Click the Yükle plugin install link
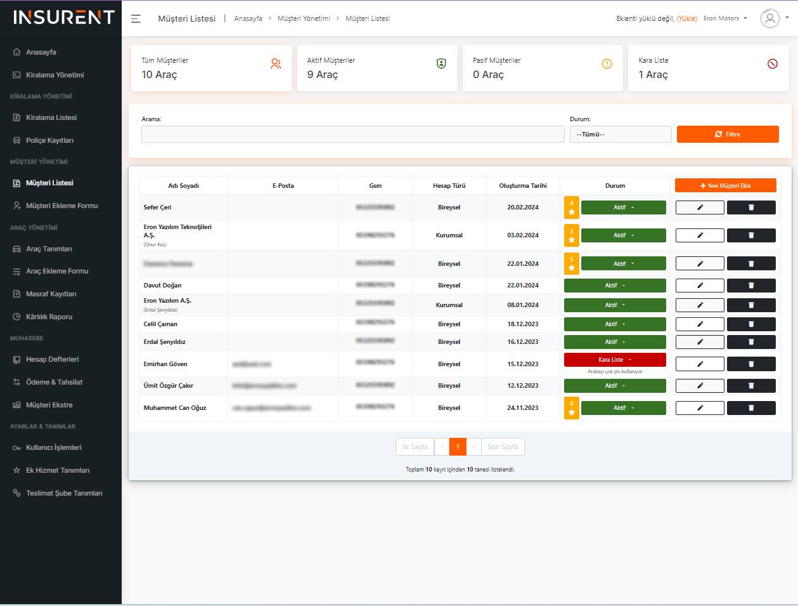Image resolution: width=798 pixels, height=606 pixels. pyautogui.click(x=686, y=19)
